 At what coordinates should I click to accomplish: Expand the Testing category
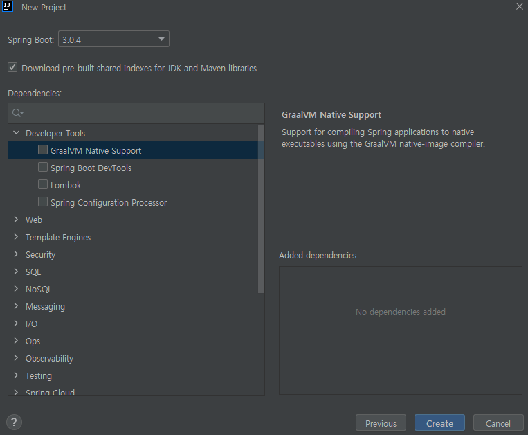pos(16,375)
